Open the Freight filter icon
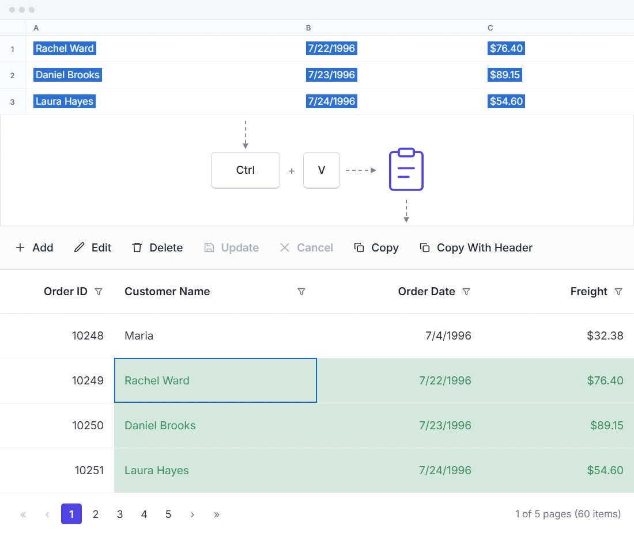Image resolution: width=634 pixels, height=534 pixels. pos(618,291)
